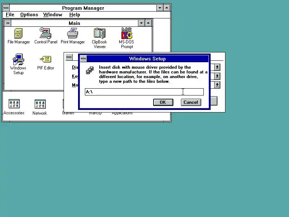
Task: Open the Window menu
Action: pyautogui.click(x=53, y=14)
